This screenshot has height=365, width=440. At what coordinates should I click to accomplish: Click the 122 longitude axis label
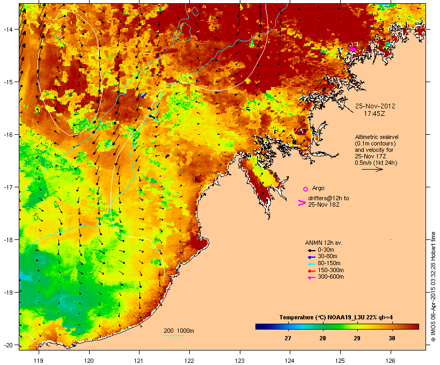point(189,361)
